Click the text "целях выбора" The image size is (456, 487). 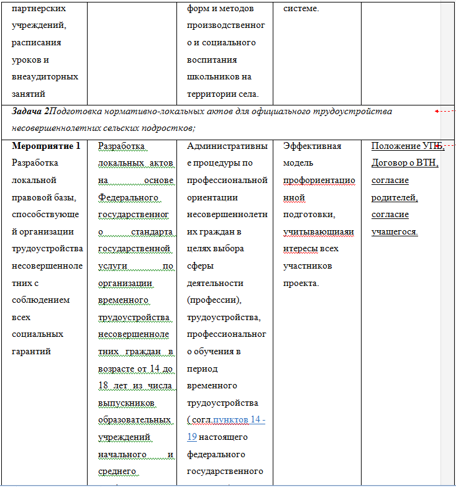[216, 249]
